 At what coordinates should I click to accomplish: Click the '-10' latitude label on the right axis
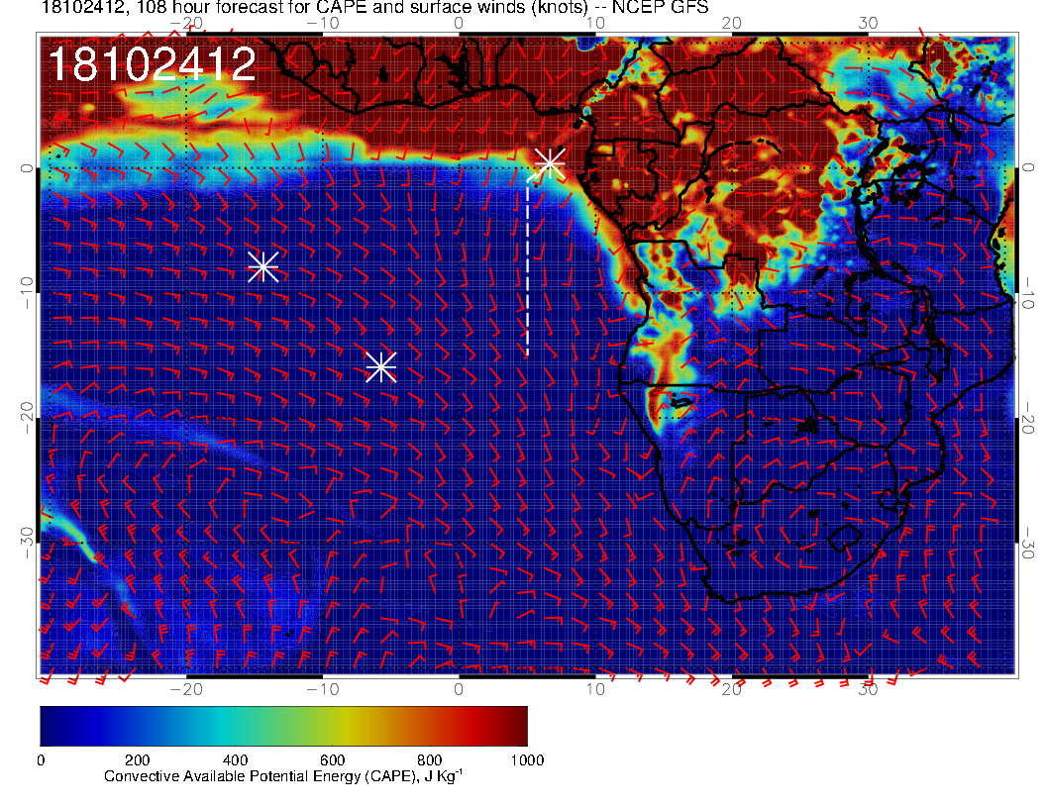tap(1028, 292)
